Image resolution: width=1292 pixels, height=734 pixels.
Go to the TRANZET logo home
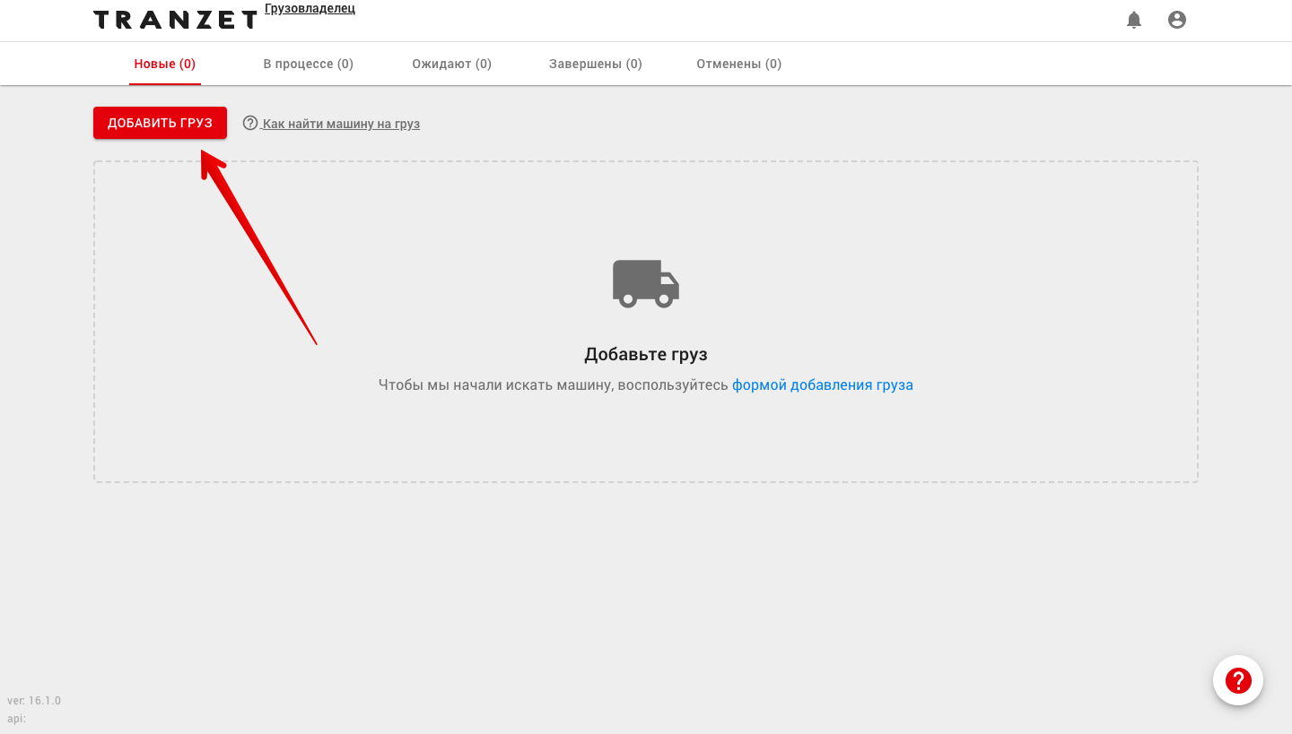click(176, 20)
